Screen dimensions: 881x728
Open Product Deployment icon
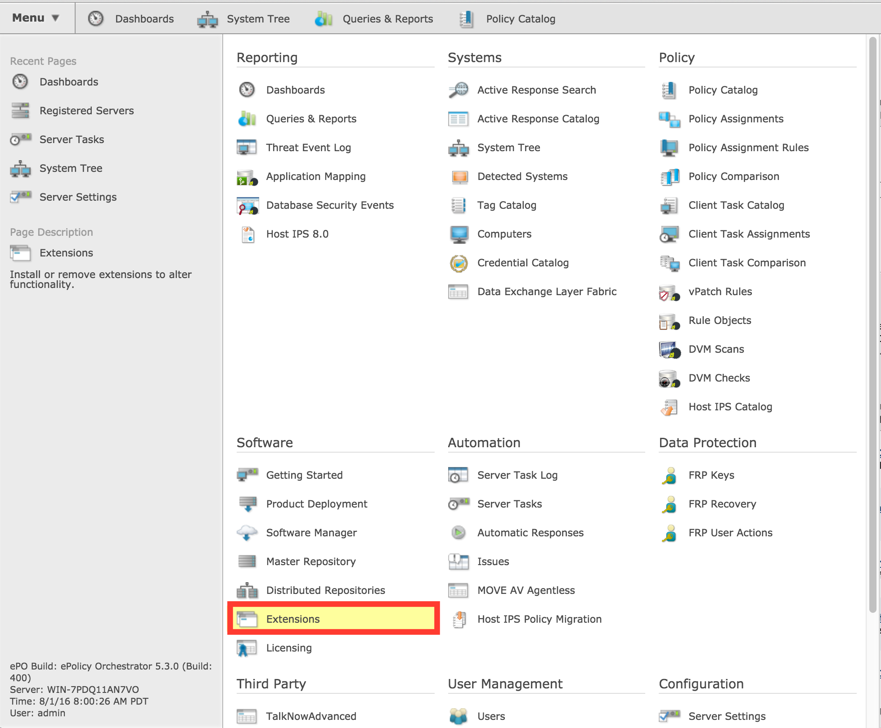coord(247,504)
